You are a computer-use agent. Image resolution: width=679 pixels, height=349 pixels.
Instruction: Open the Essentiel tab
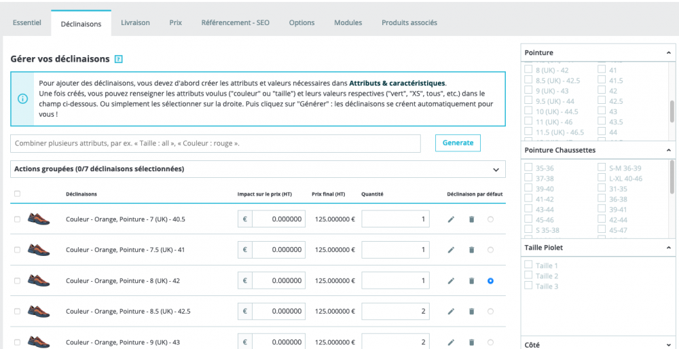(27, 22)
